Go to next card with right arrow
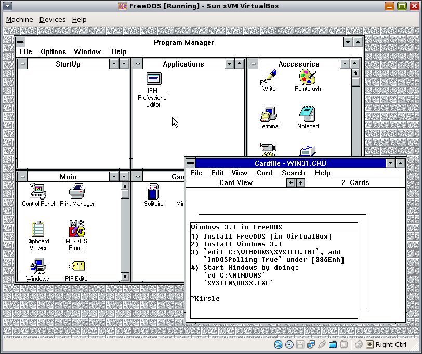The height and width of the screenshot is (354, 422). coord(300,183)
